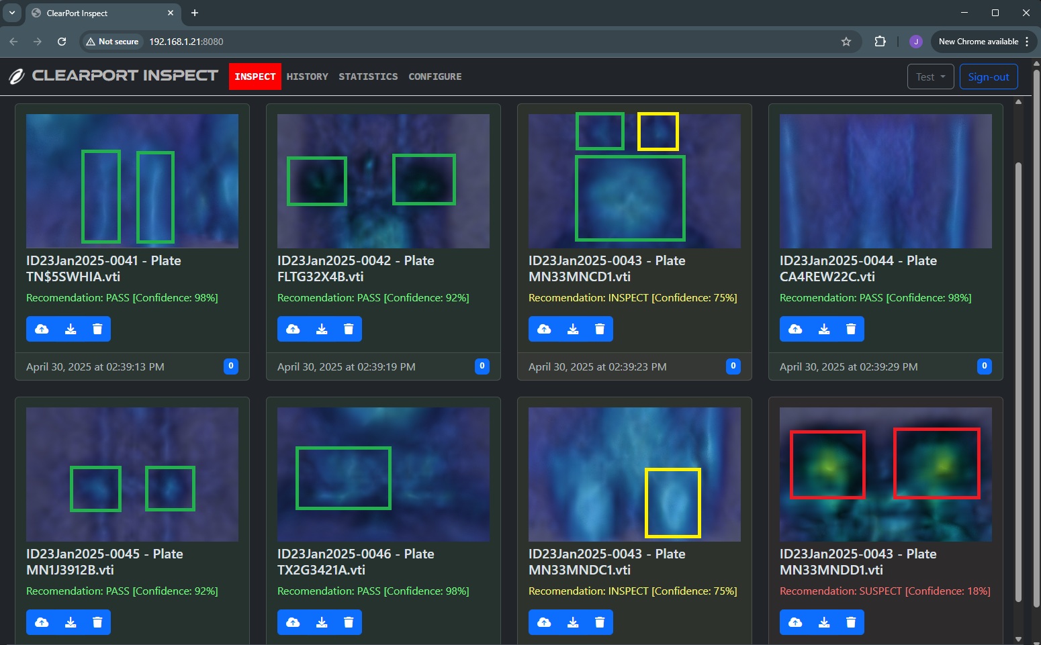Select the ClearPort Inspect browser tab
The width and height of the screenshot is (1041, 645).
102,13
